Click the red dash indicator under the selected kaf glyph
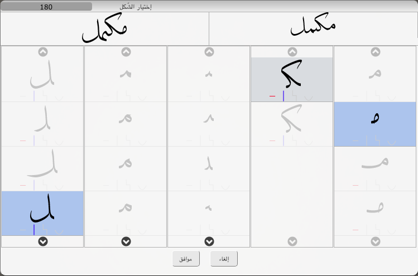The height and width of the screenshot is (276, 418). point(272,96)
